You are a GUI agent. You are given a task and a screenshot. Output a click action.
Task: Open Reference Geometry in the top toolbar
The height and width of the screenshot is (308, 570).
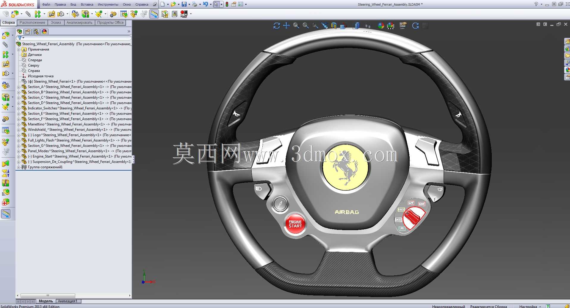click(99, 14)
